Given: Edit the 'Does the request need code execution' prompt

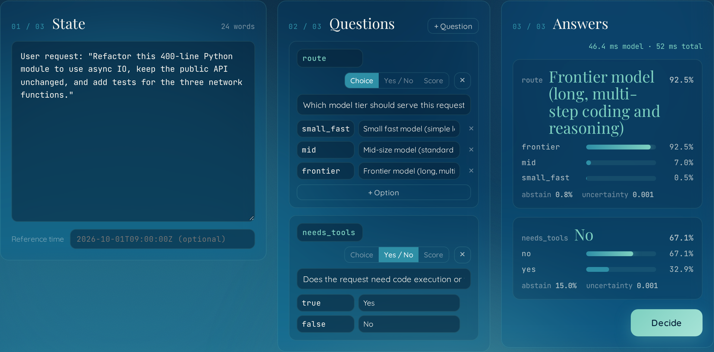Looking at the screenshot, I should 384,279.
